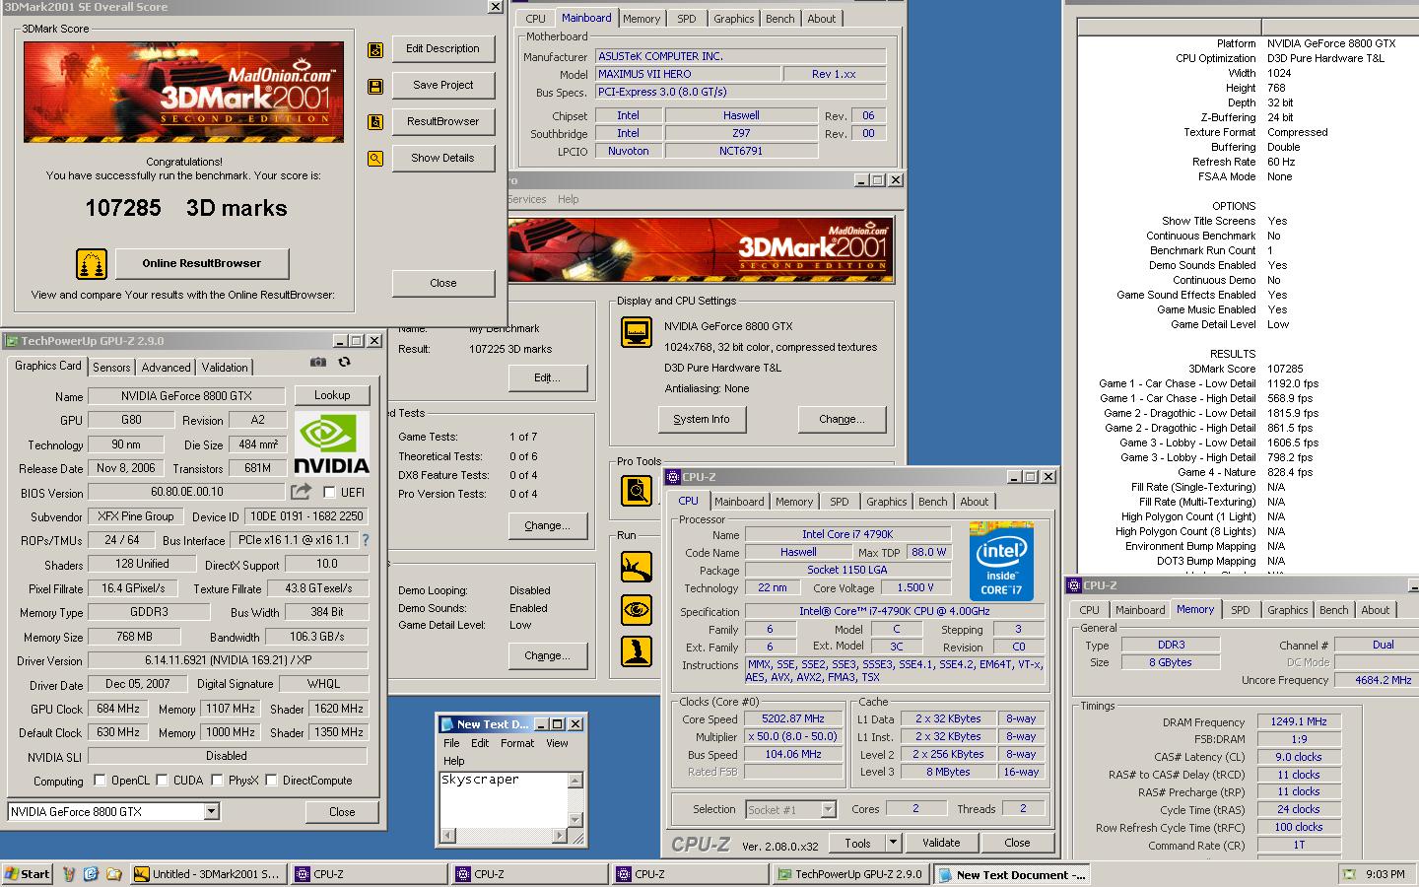Switch to Untitled - 3DMark2001 taskbar button
Screen dimensions: 1419x887
[209, 874]
